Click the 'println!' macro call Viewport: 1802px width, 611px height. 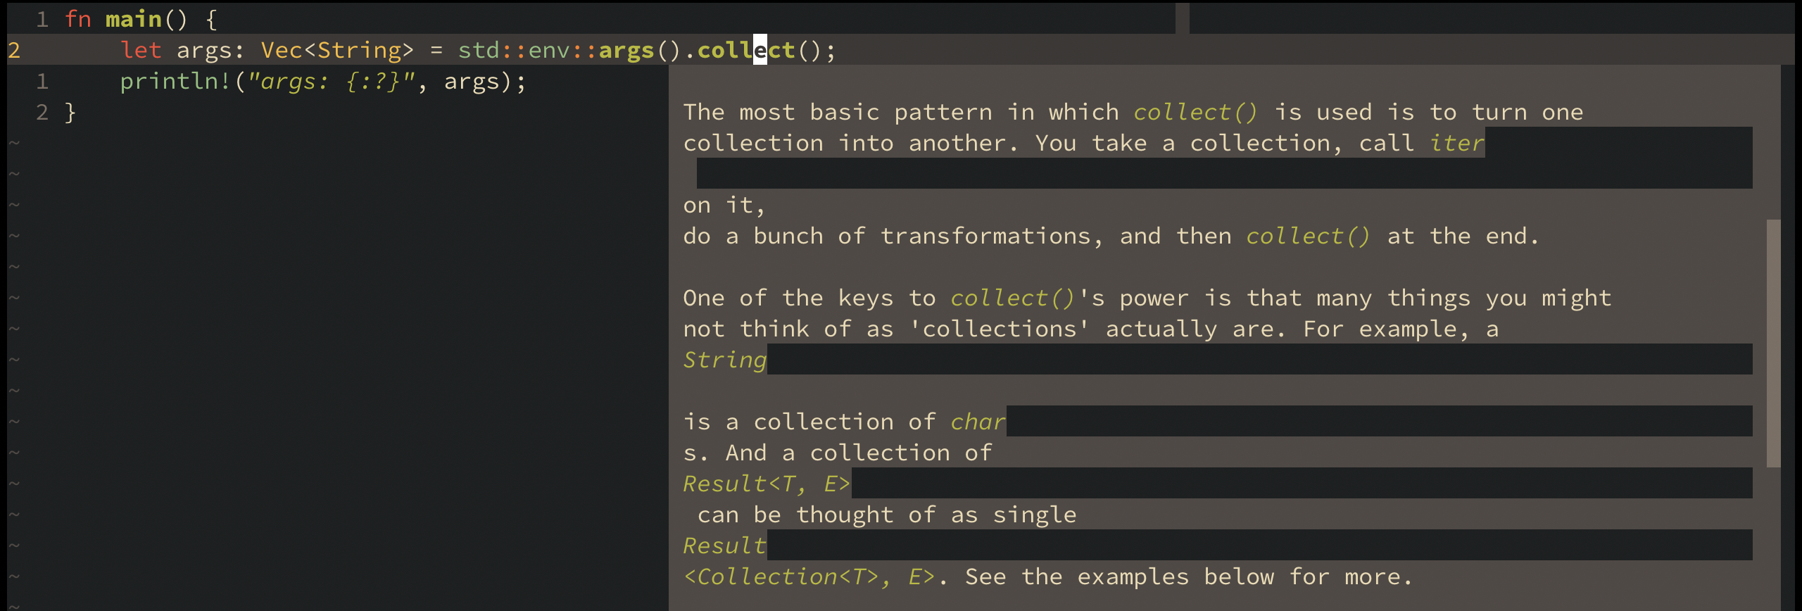[x=176, y=81]
